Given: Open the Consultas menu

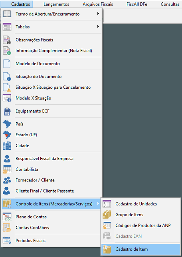Looking at the screenshot, I should point(170,4).
